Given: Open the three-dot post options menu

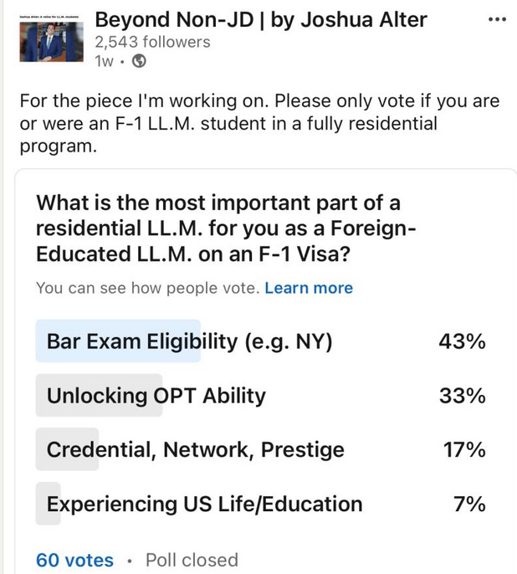Looking at the screenshot, I should coord(497,19).
